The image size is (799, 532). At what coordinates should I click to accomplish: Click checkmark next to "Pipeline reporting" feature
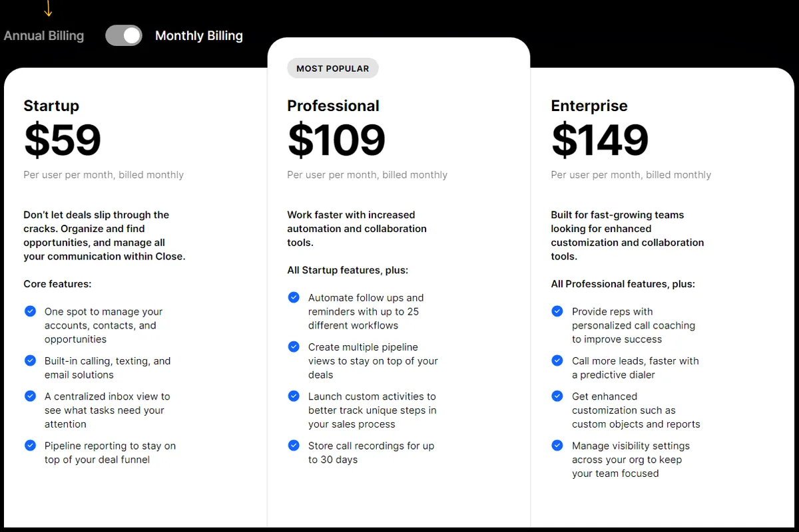click(30, 445)
